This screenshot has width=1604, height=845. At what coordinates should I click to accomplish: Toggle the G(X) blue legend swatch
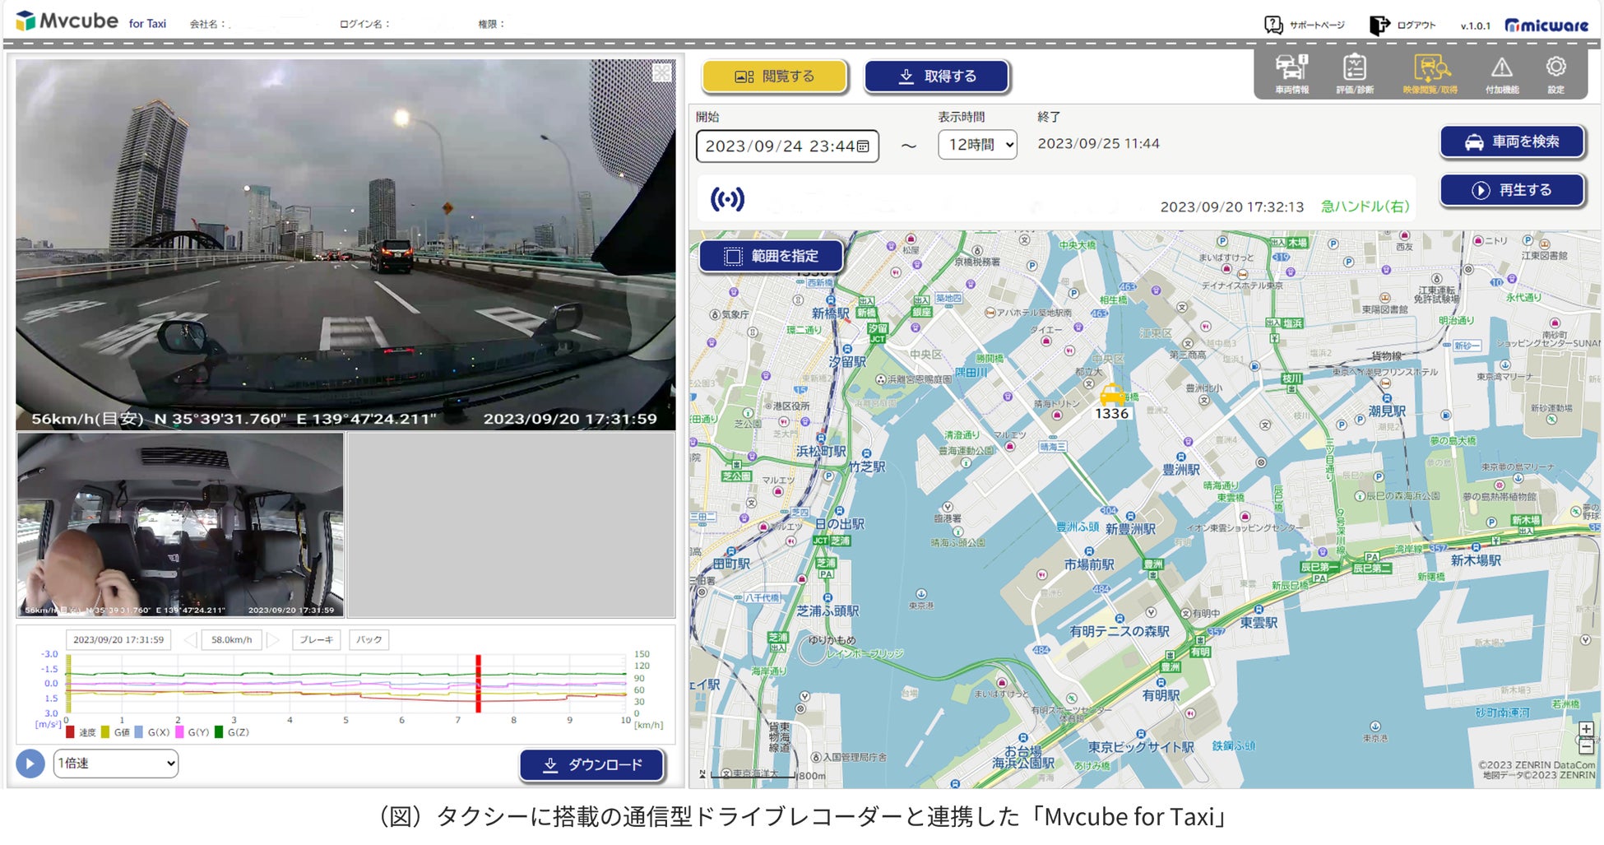coord(139,732)
